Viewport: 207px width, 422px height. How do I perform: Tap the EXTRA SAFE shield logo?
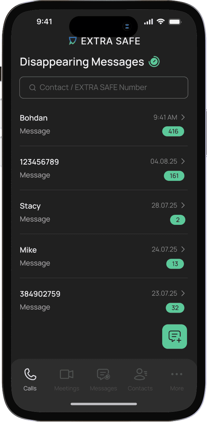(x=72, y=41)
